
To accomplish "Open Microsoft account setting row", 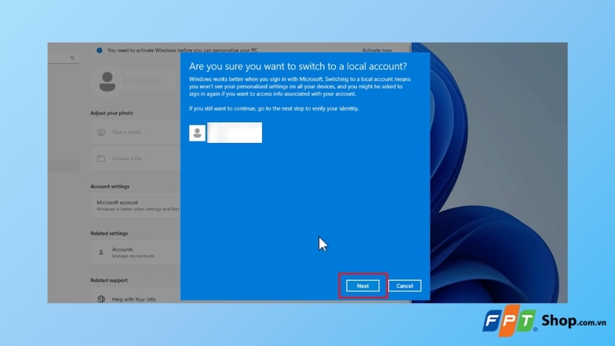I will [x=136, y=205].
